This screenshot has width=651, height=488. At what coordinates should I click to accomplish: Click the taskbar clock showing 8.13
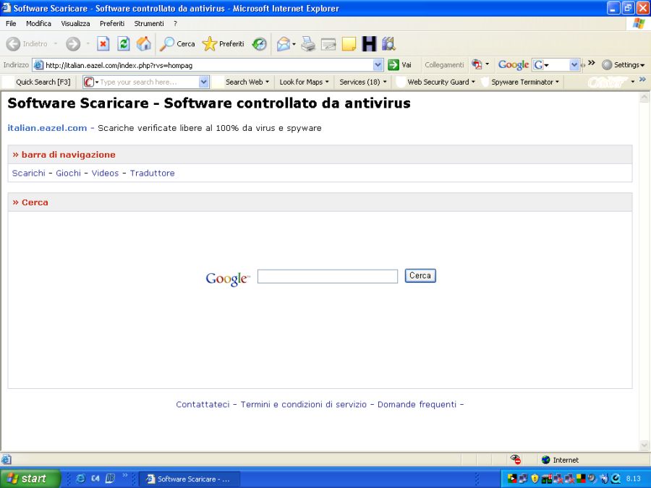[633, 479]
